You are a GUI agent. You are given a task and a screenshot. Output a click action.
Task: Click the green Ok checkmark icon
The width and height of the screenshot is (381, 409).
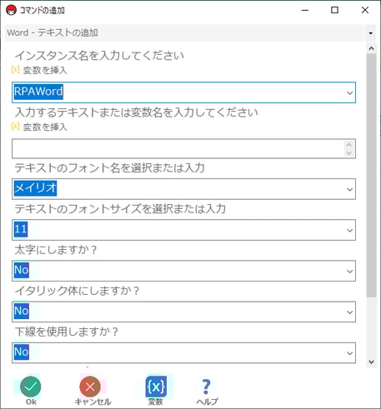tap(30, 387)
